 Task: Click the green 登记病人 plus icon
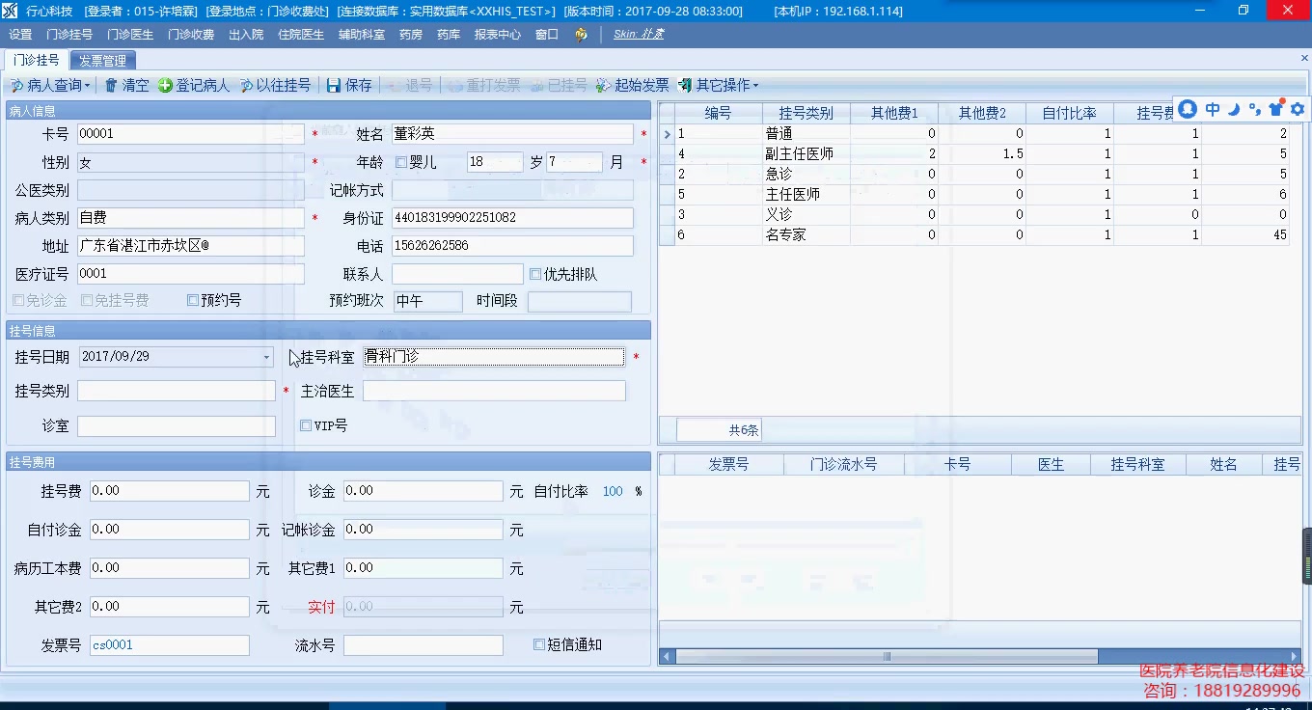click(x=165, y=85)
